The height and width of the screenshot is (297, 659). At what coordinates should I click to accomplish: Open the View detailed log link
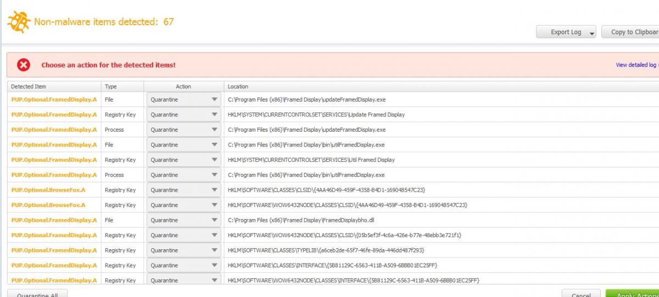point(636,65)
